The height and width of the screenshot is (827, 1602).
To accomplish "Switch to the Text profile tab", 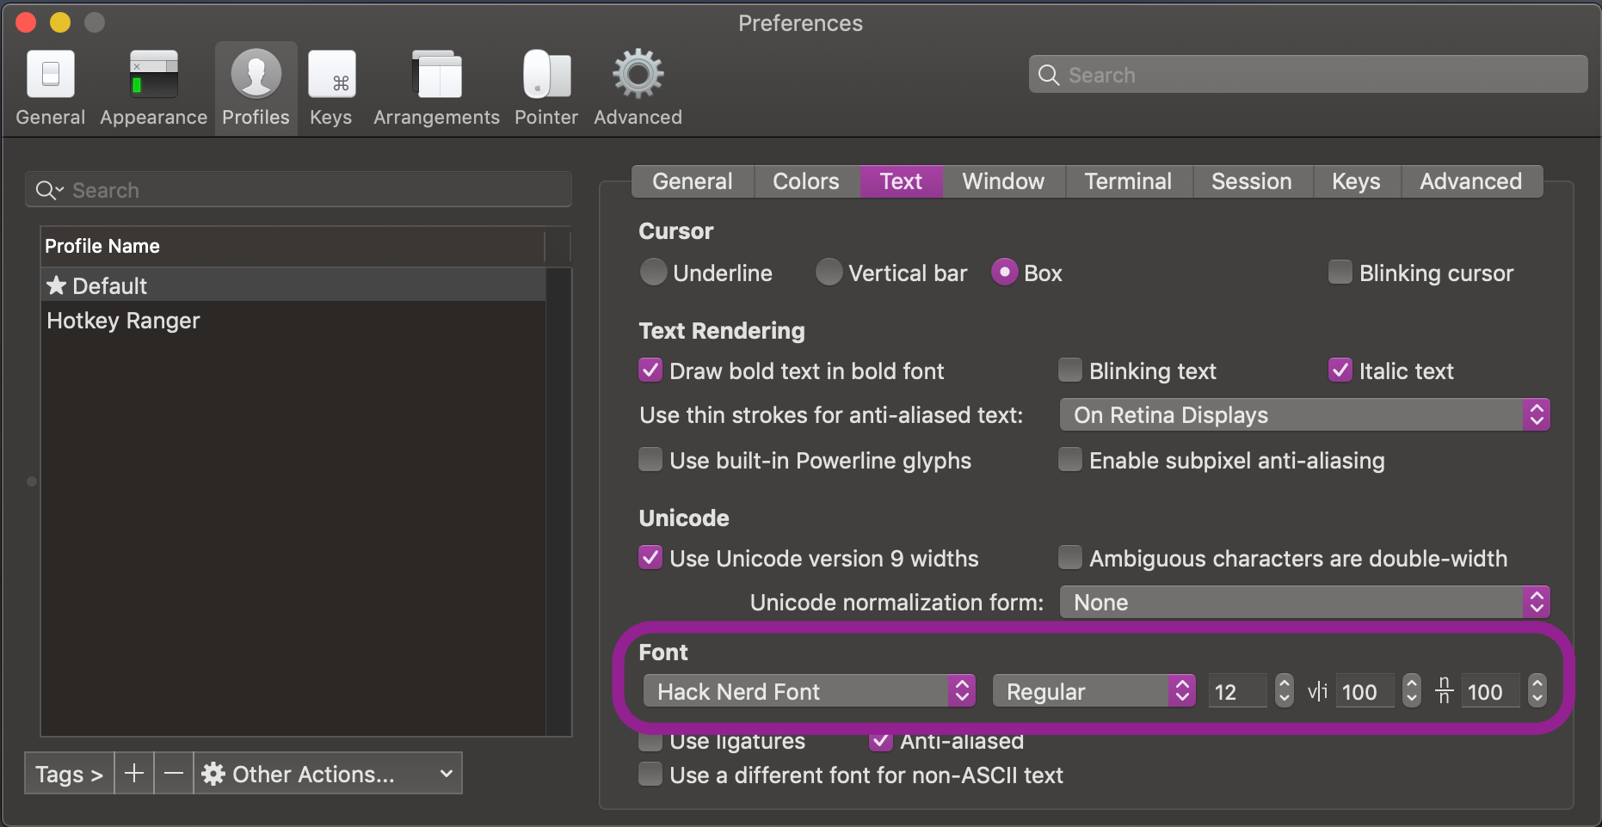I will pos(901,181).
